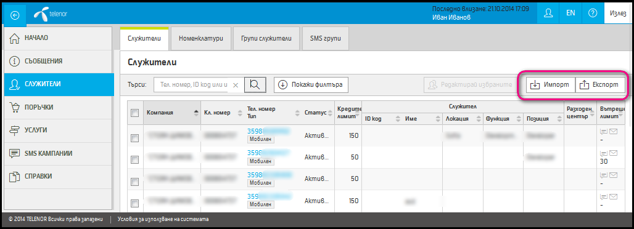
Task: Click the Служител column group header
Action: 463,106
